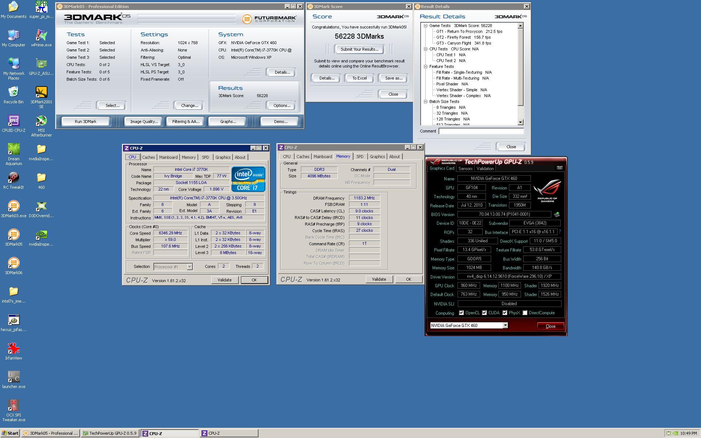The image size is (701, 438).
Task: Switch to 3DMark05 Professional taskbar button
Action: (x=50, y=433)
